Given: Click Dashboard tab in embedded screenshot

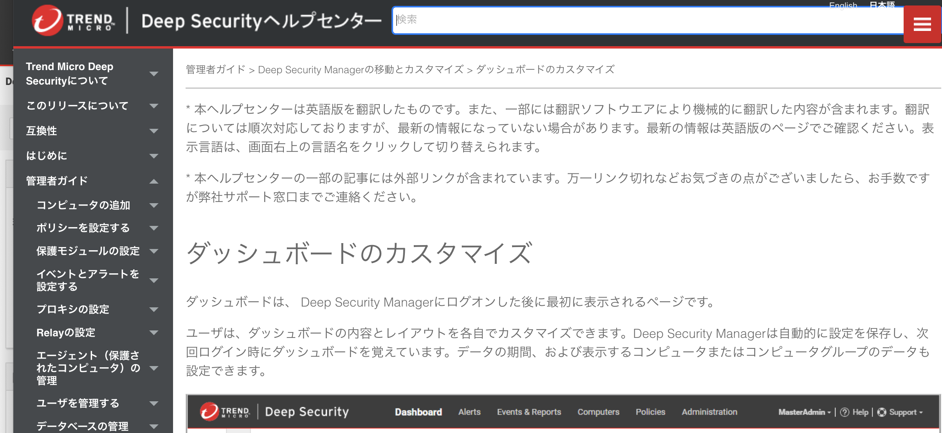Looking at the screenshot, I should click(x=418, y=412).
